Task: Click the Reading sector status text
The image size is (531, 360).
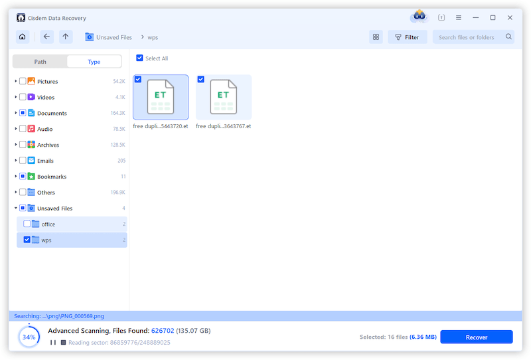Action: (119, 342)
